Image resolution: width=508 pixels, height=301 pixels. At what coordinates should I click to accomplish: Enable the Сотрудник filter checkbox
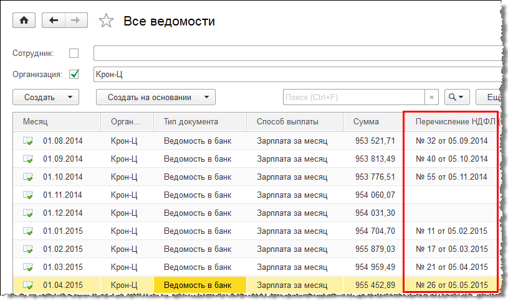pos(74,53)
